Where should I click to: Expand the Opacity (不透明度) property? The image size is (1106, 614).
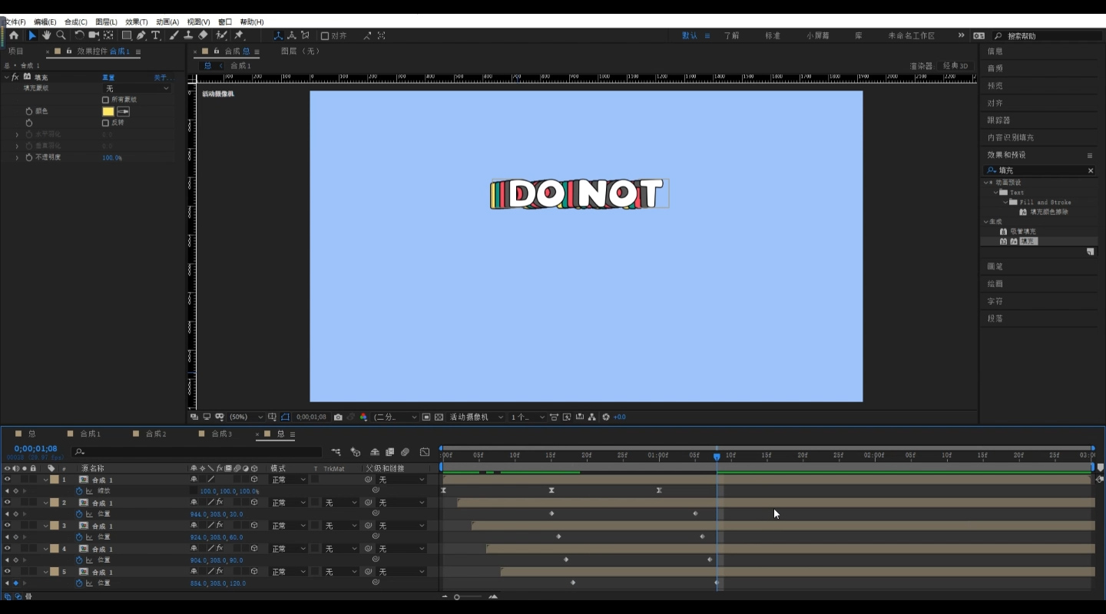coord(17,157)
